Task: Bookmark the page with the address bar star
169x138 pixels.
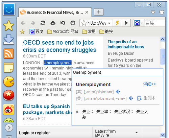Action: pyautogui.click(x=83, y=23)
